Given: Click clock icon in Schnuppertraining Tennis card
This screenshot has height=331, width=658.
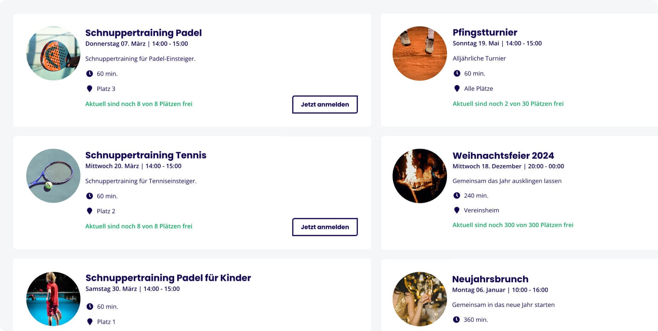Looking at the screenshot, I should click(x=89, y=196).
